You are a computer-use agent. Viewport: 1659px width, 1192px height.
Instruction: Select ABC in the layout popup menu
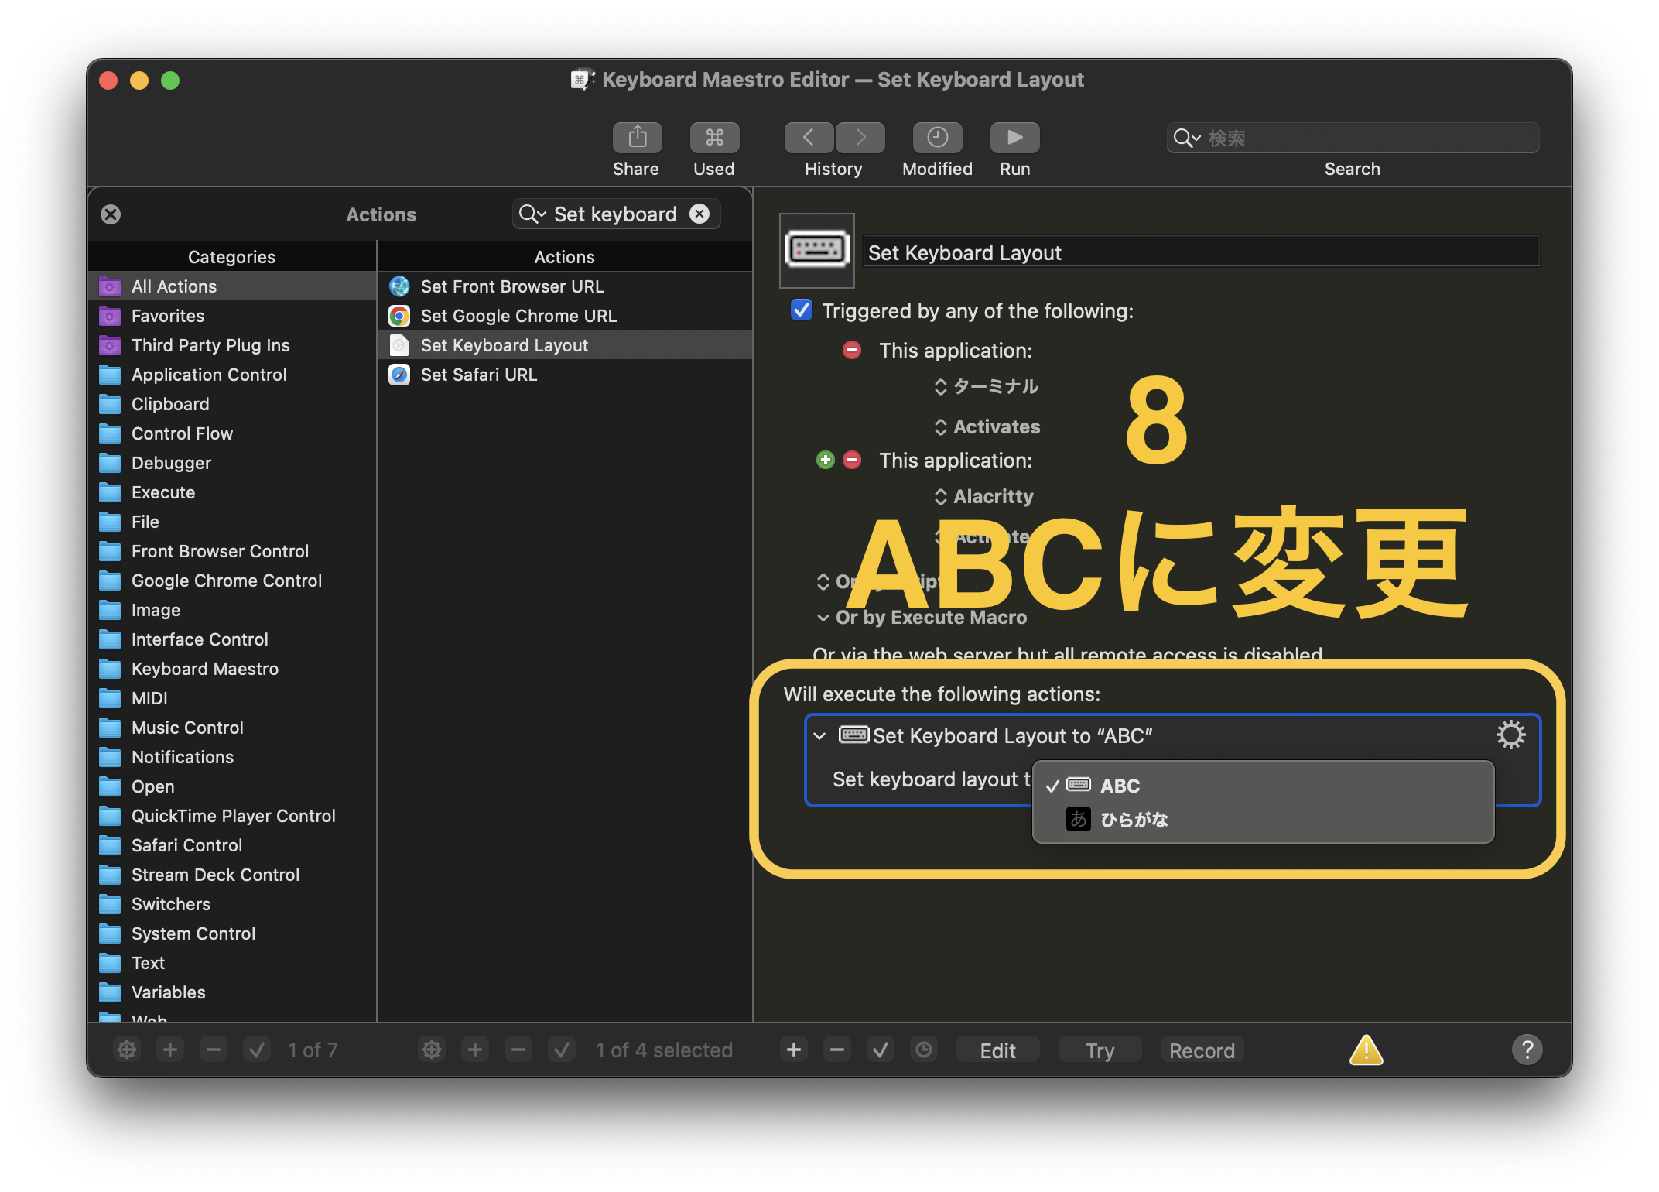(1120, 786)
